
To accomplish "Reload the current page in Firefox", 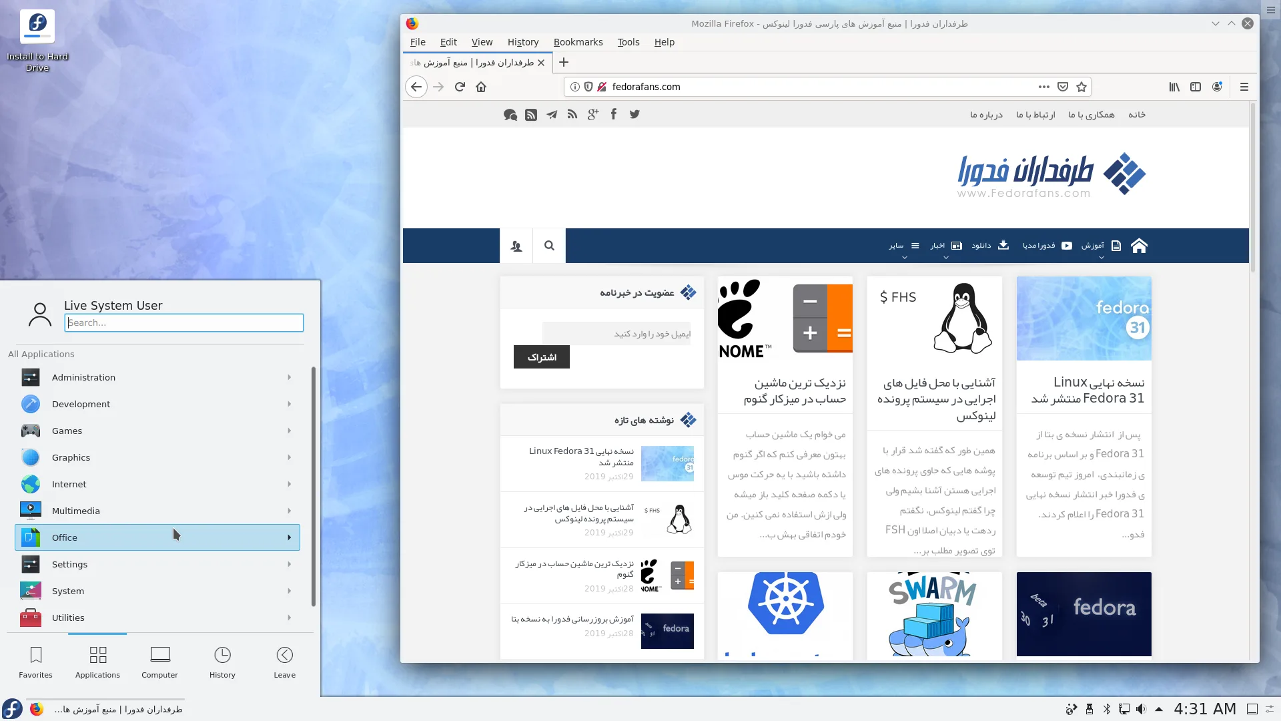I will pyautogui.click(x=460, y=87).
